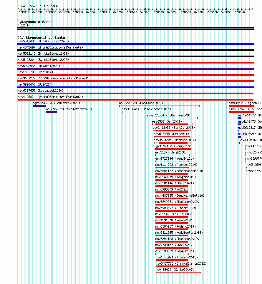The image size is (262, 284).
Task: Open nsv3940279 (Wenger2019) variant
Action: [x=175, y=177]
